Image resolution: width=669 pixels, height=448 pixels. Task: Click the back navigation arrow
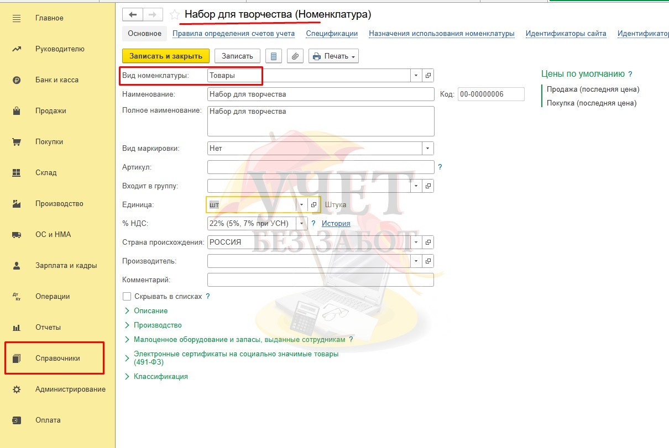[133, 15]
